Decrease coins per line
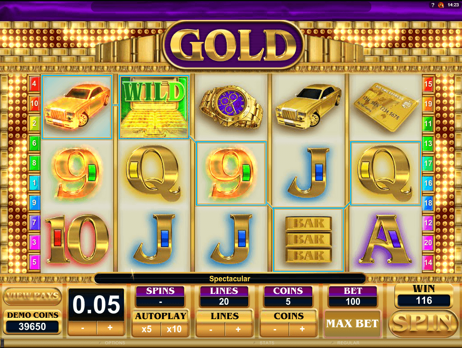This screenshot has width=462, height=348. click(x=275, y=330)
